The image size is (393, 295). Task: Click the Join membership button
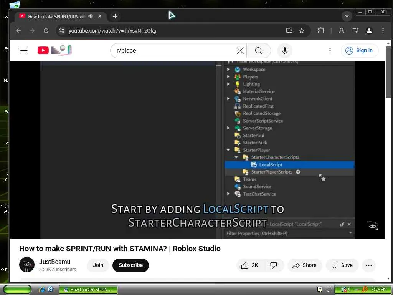pos(98,265)
